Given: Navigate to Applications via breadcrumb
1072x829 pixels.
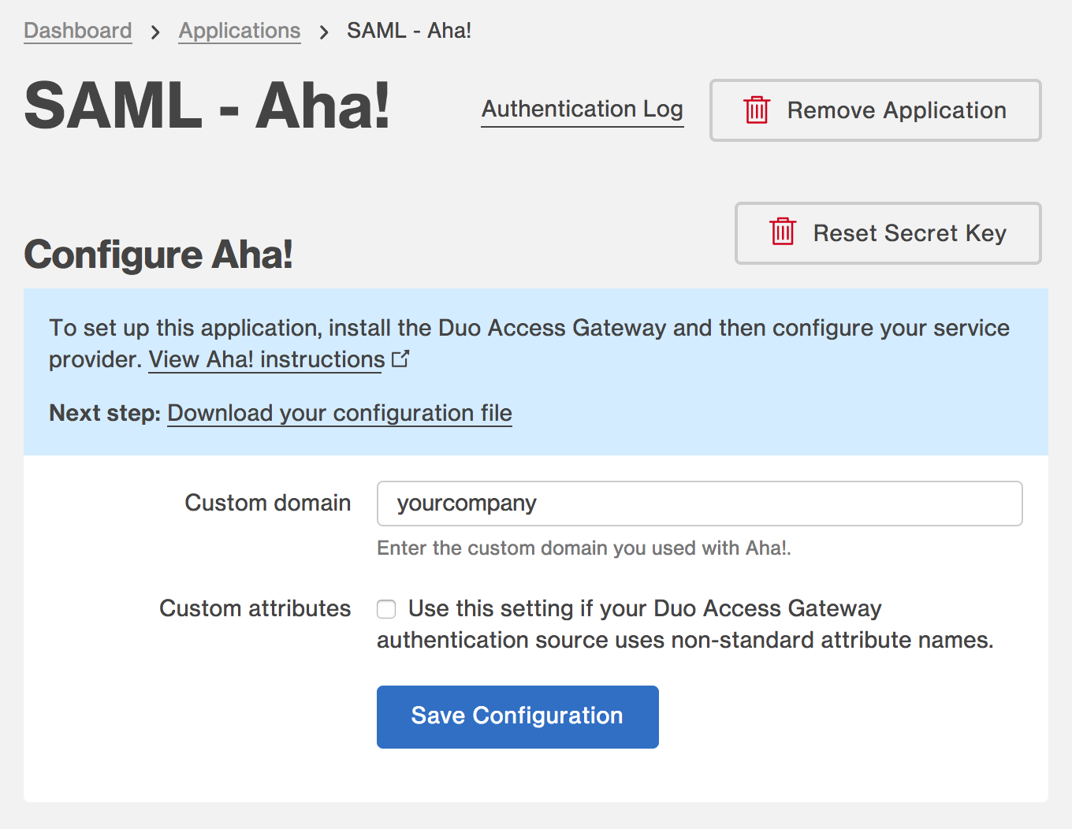Looking at the screenshot, I should (240, 30).
